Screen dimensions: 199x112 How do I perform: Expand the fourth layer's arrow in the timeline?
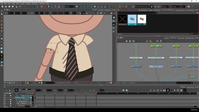click(x=19, y=102)
